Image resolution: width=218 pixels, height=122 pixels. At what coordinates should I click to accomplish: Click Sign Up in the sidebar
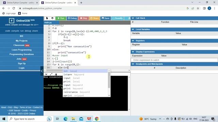click(21, 63)
